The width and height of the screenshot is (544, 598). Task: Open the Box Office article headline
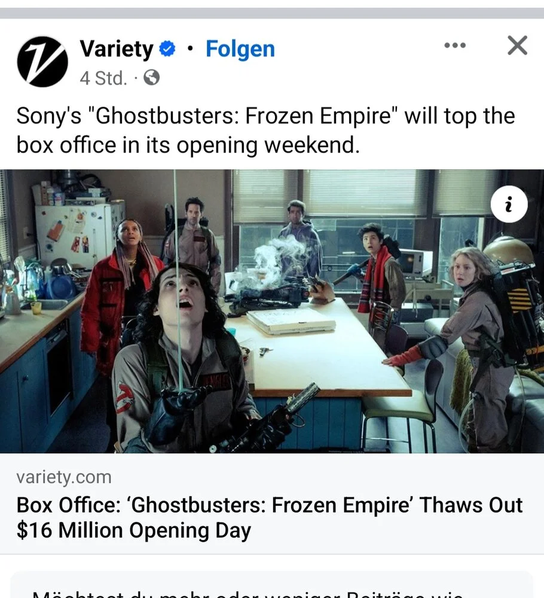tap(269, 517)
